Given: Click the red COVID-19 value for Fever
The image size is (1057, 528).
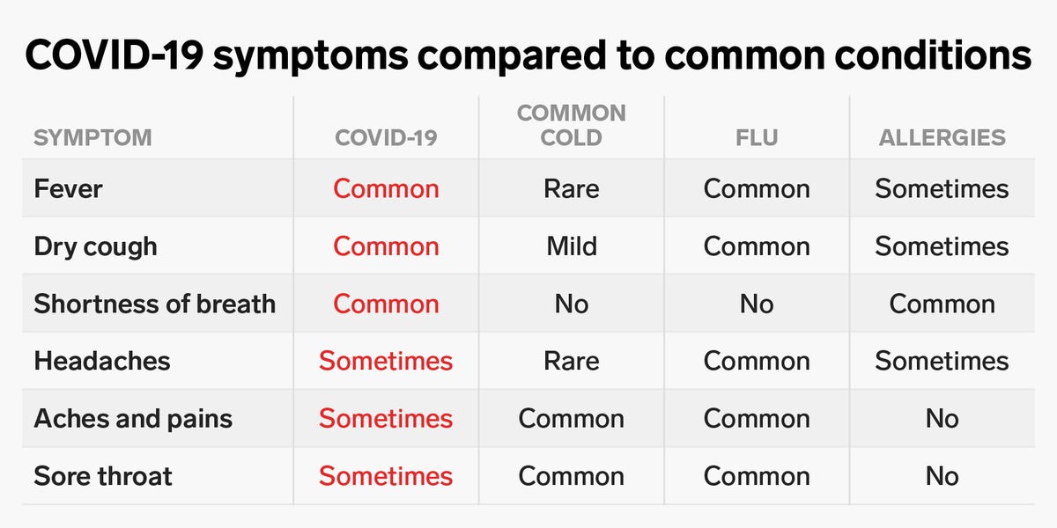Looking at the screenshot, I should point(386,189).
